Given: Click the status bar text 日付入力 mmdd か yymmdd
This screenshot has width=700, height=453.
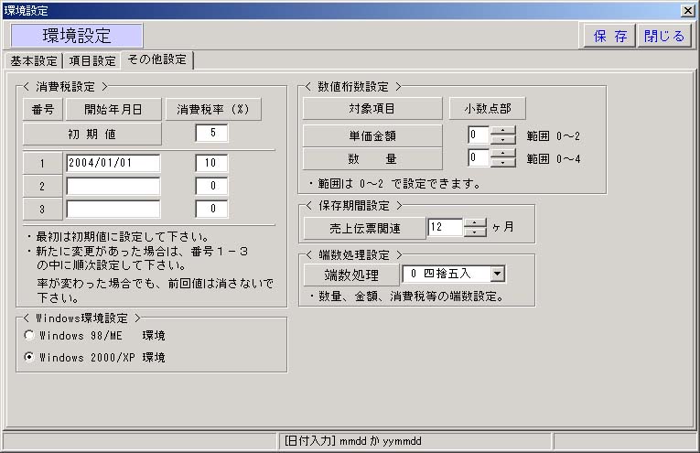Looking at the screenshot, I should coord(352,441).
